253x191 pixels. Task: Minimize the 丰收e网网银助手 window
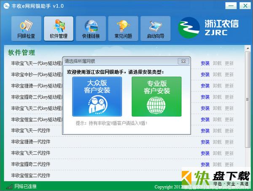click(x=231, y=6)
